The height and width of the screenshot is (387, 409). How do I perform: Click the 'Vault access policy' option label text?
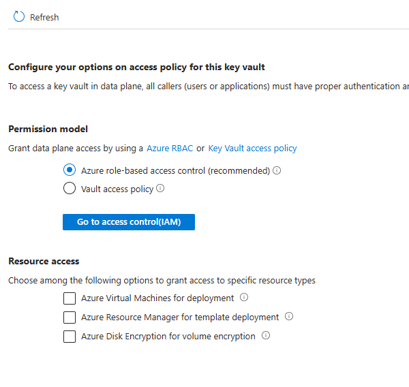click(117, 189)
